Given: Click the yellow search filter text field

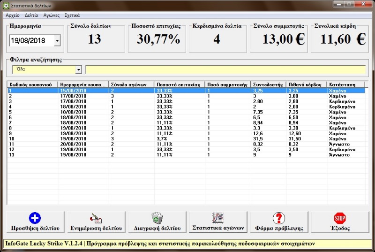Looking at the screenshot, I should click(x=225, y=69).
